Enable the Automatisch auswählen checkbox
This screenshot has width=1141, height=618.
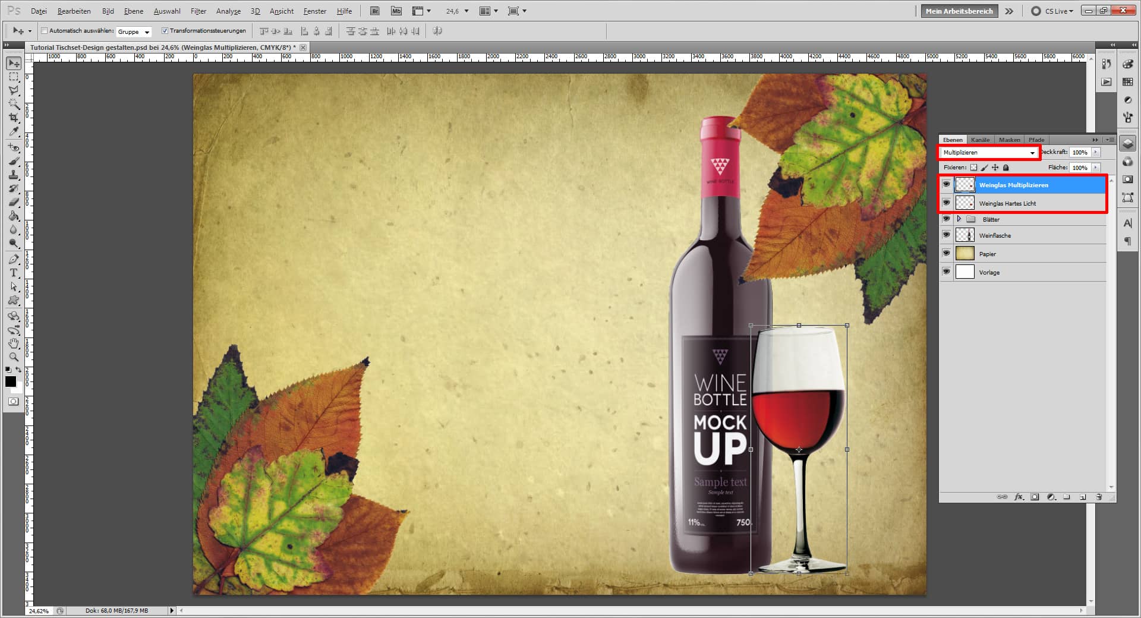point(45,31)
